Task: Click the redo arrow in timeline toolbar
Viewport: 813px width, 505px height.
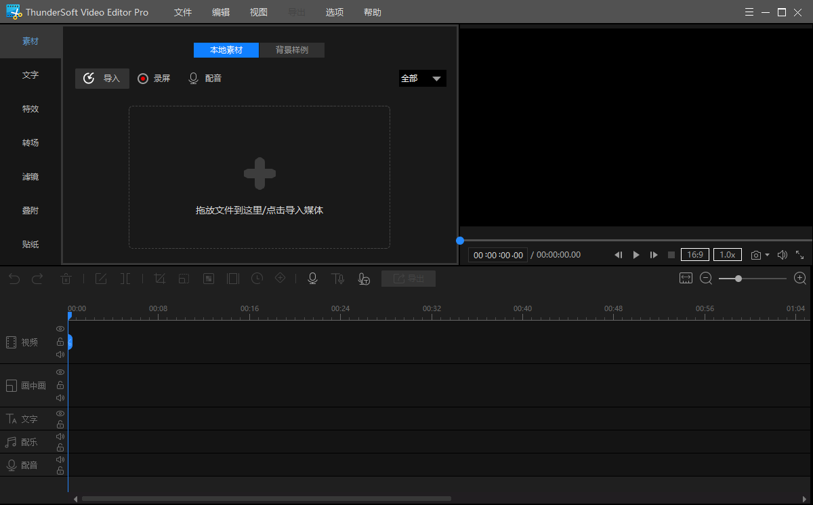Action: (37, 279)
